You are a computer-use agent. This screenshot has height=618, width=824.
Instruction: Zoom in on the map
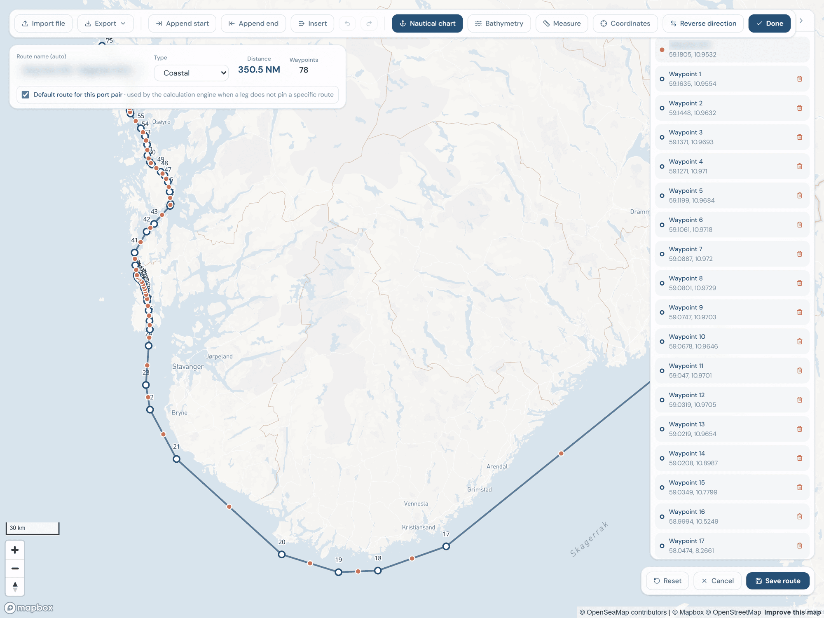point(15,550)
